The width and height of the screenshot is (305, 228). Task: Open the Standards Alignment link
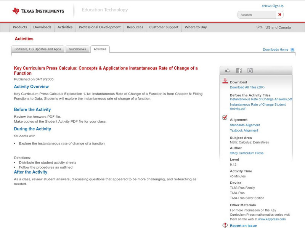coord(244,125)
